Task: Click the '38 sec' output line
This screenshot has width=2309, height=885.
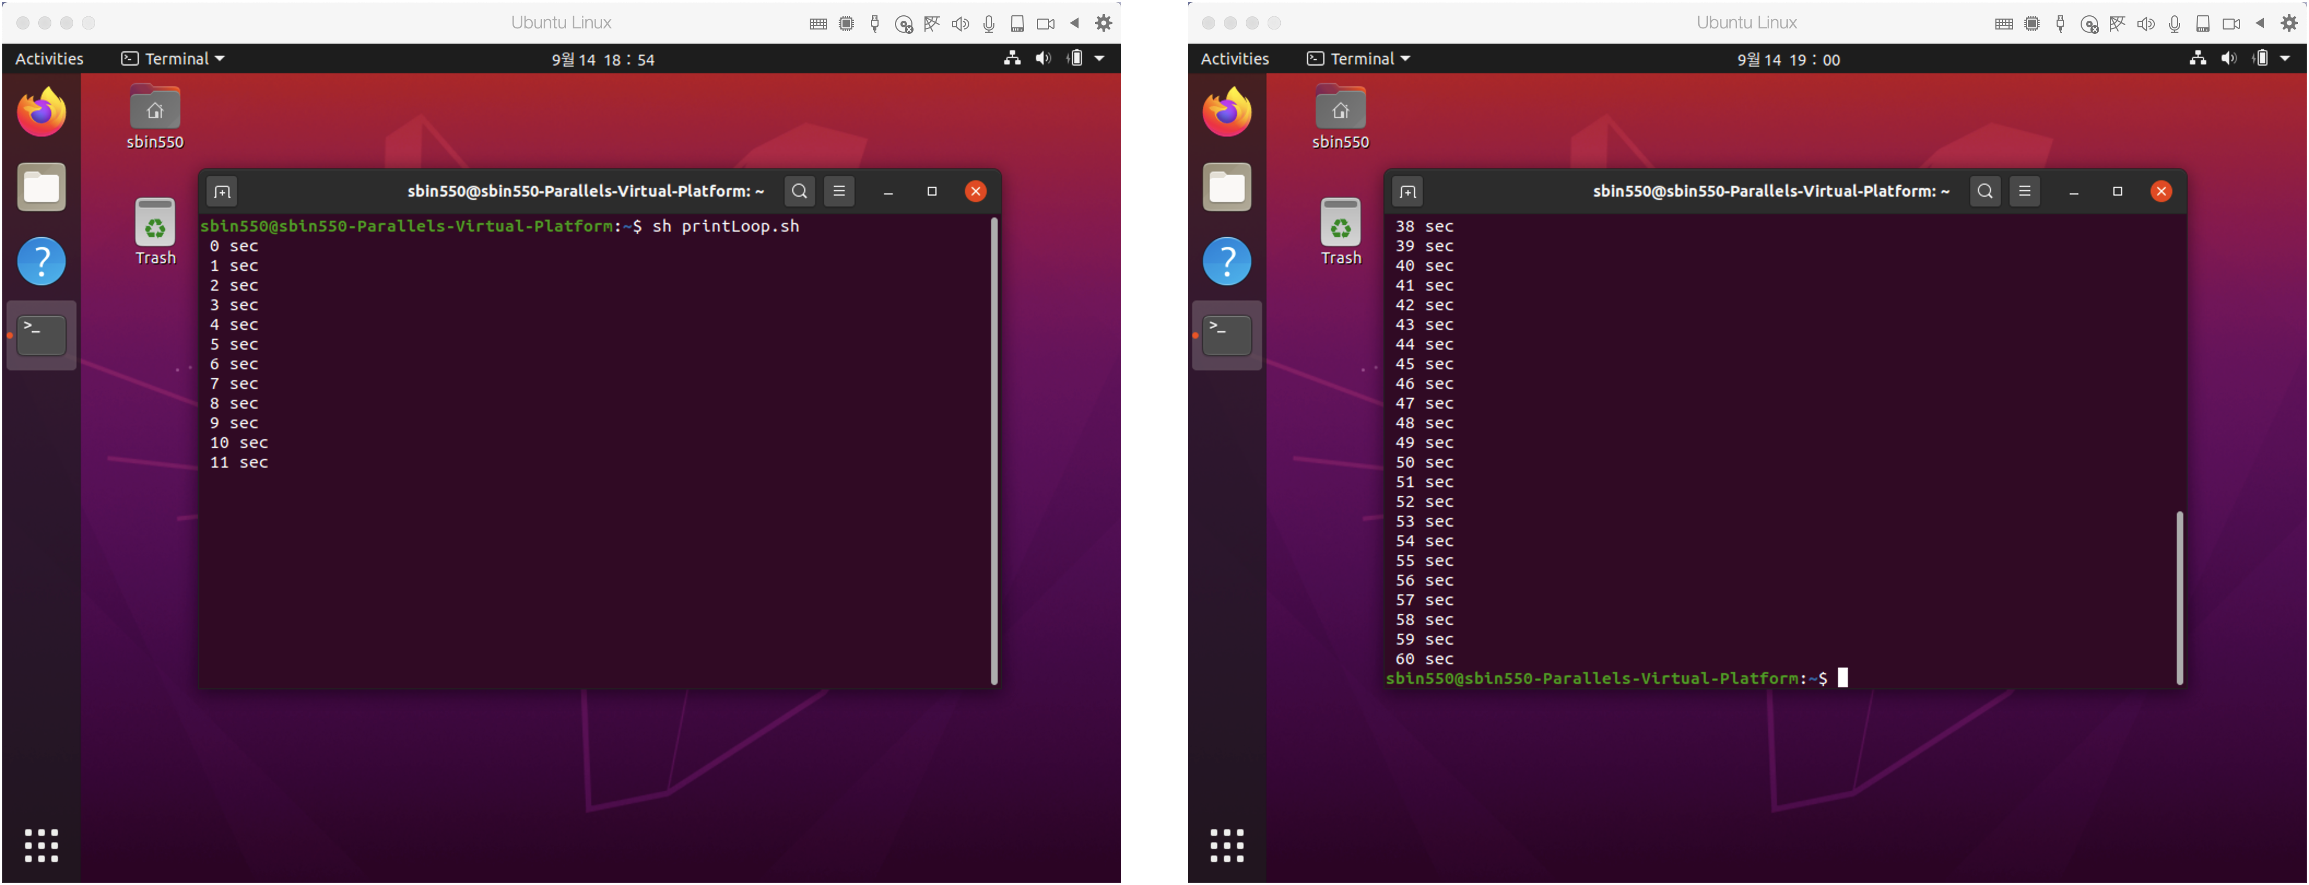Action: (x=1424, y=227)
